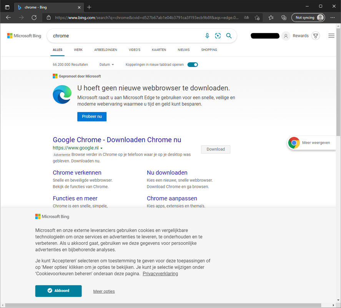
Task: Switch to SHOPPING tab
Action: click(x=209, y=50)
